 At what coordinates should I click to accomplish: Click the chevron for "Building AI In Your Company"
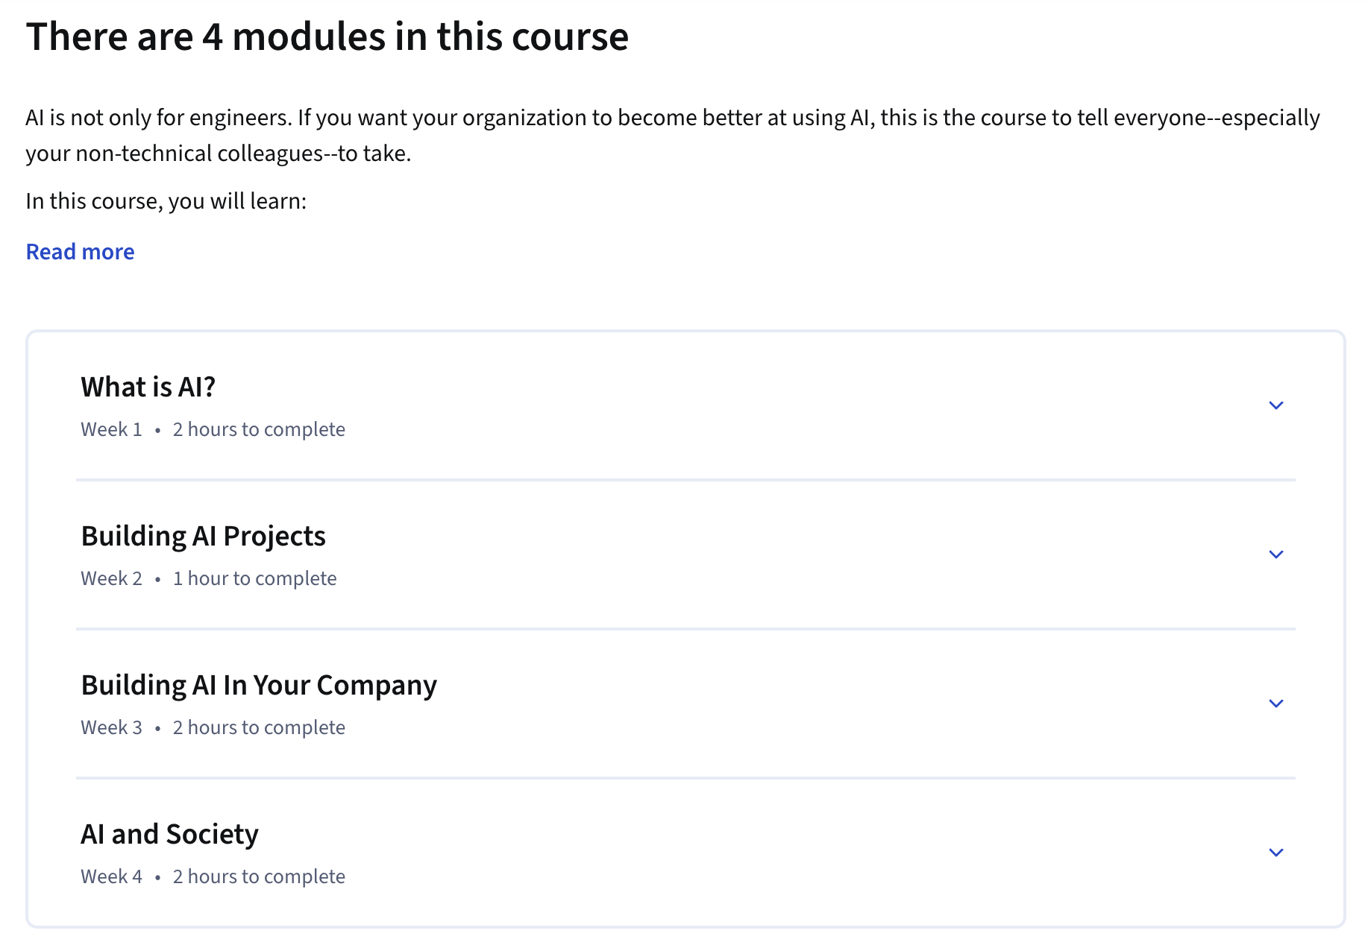click(1276, 703)
